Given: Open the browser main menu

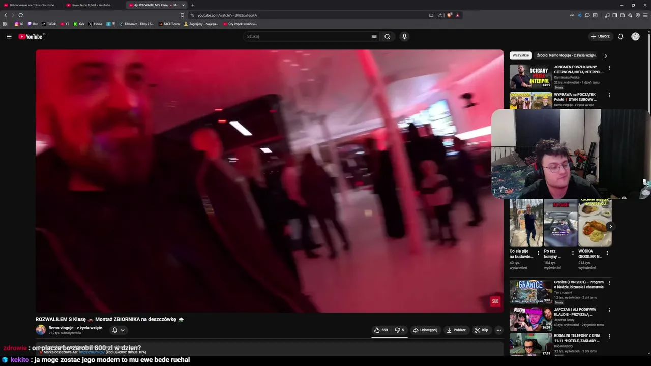Looking at the screenshot, I should (645, 15).
